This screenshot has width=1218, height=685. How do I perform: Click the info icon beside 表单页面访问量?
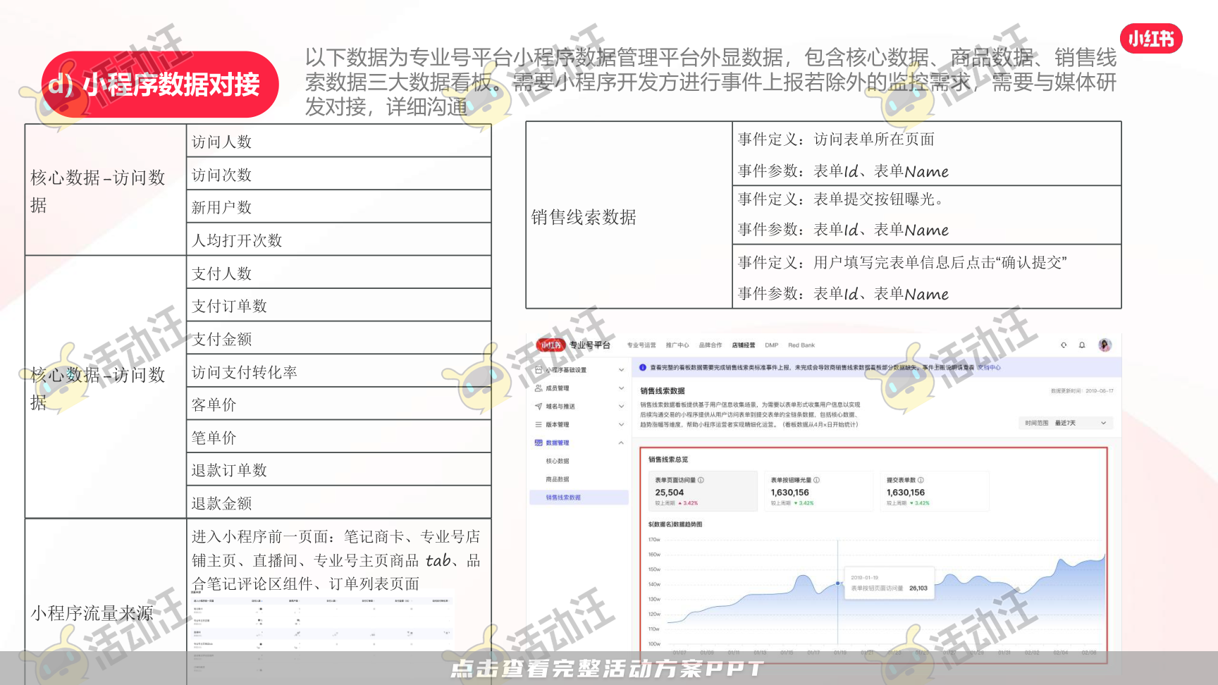[x=701, y=480]
